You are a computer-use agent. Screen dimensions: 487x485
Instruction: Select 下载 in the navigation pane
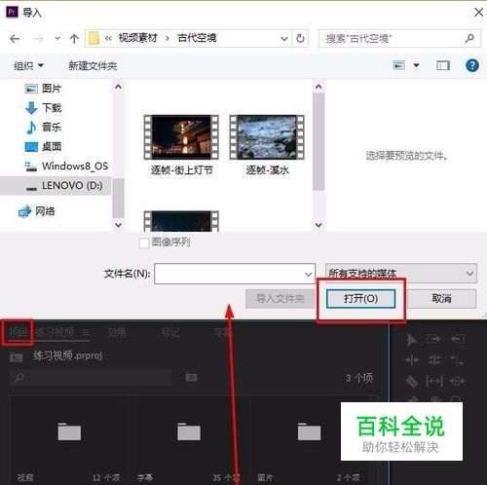click(52, 108)
